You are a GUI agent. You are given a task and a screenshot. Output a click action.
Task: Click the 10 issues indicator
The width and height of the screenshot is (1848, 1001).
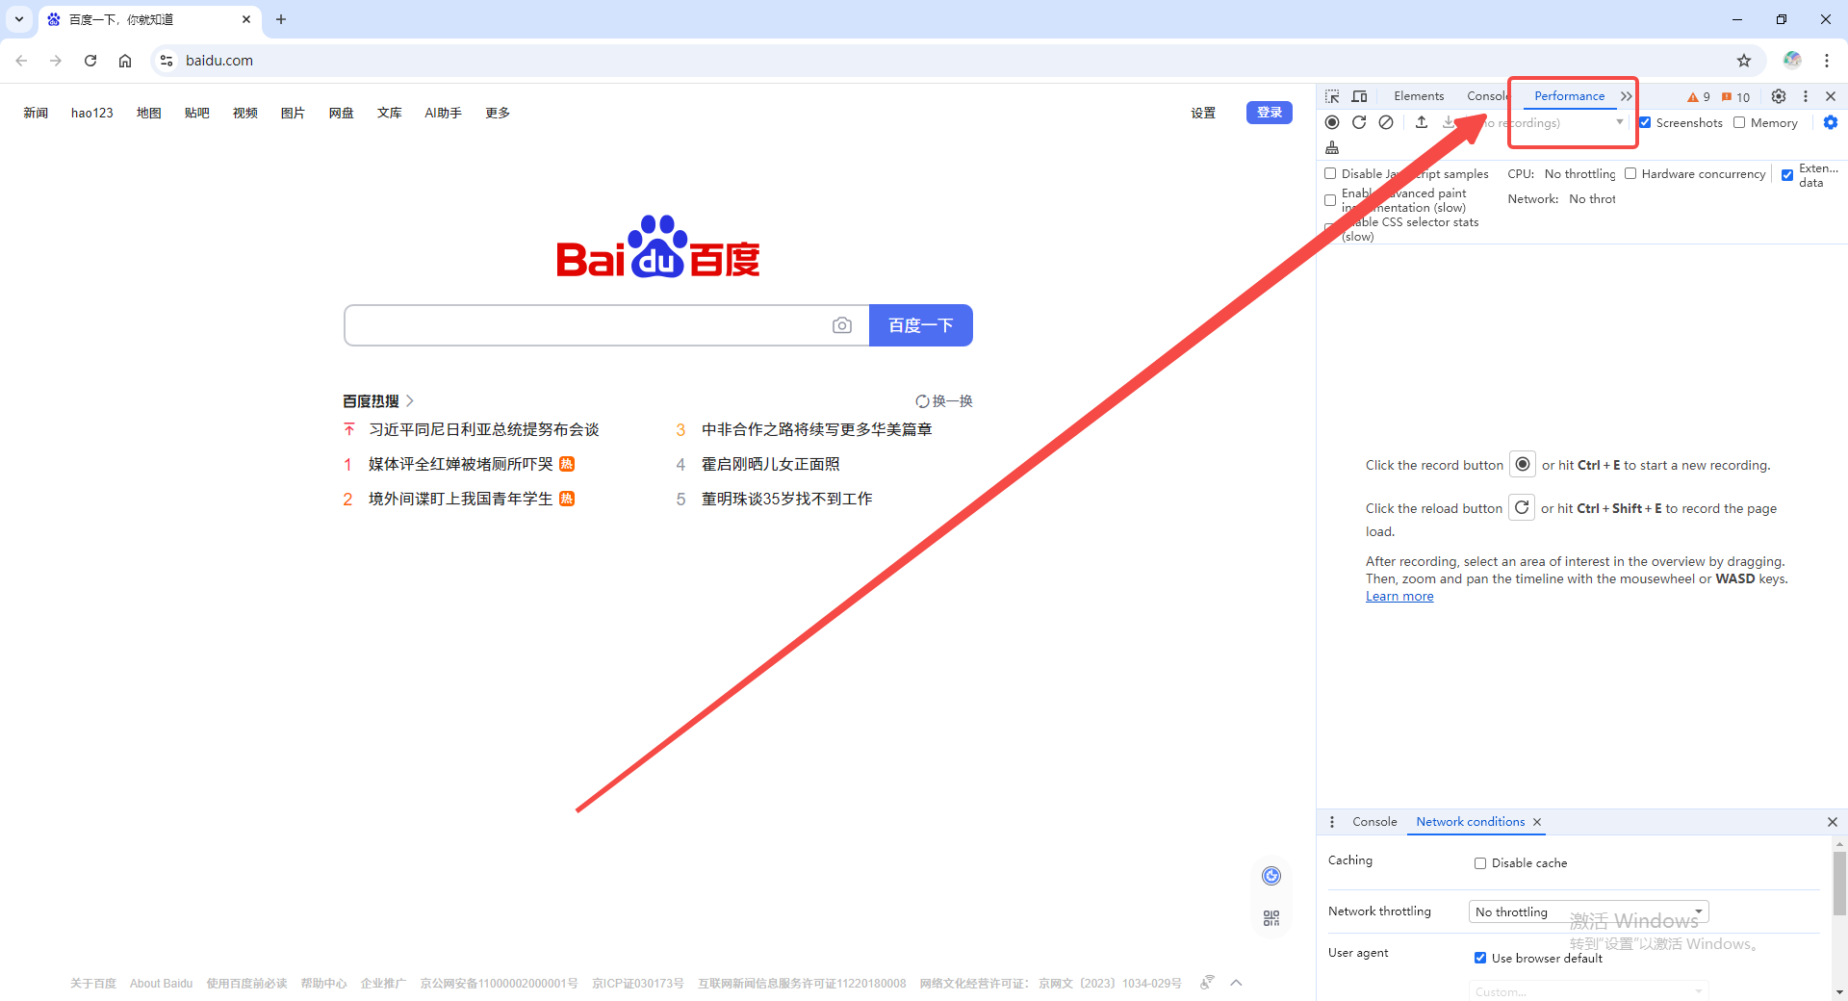1736,96
